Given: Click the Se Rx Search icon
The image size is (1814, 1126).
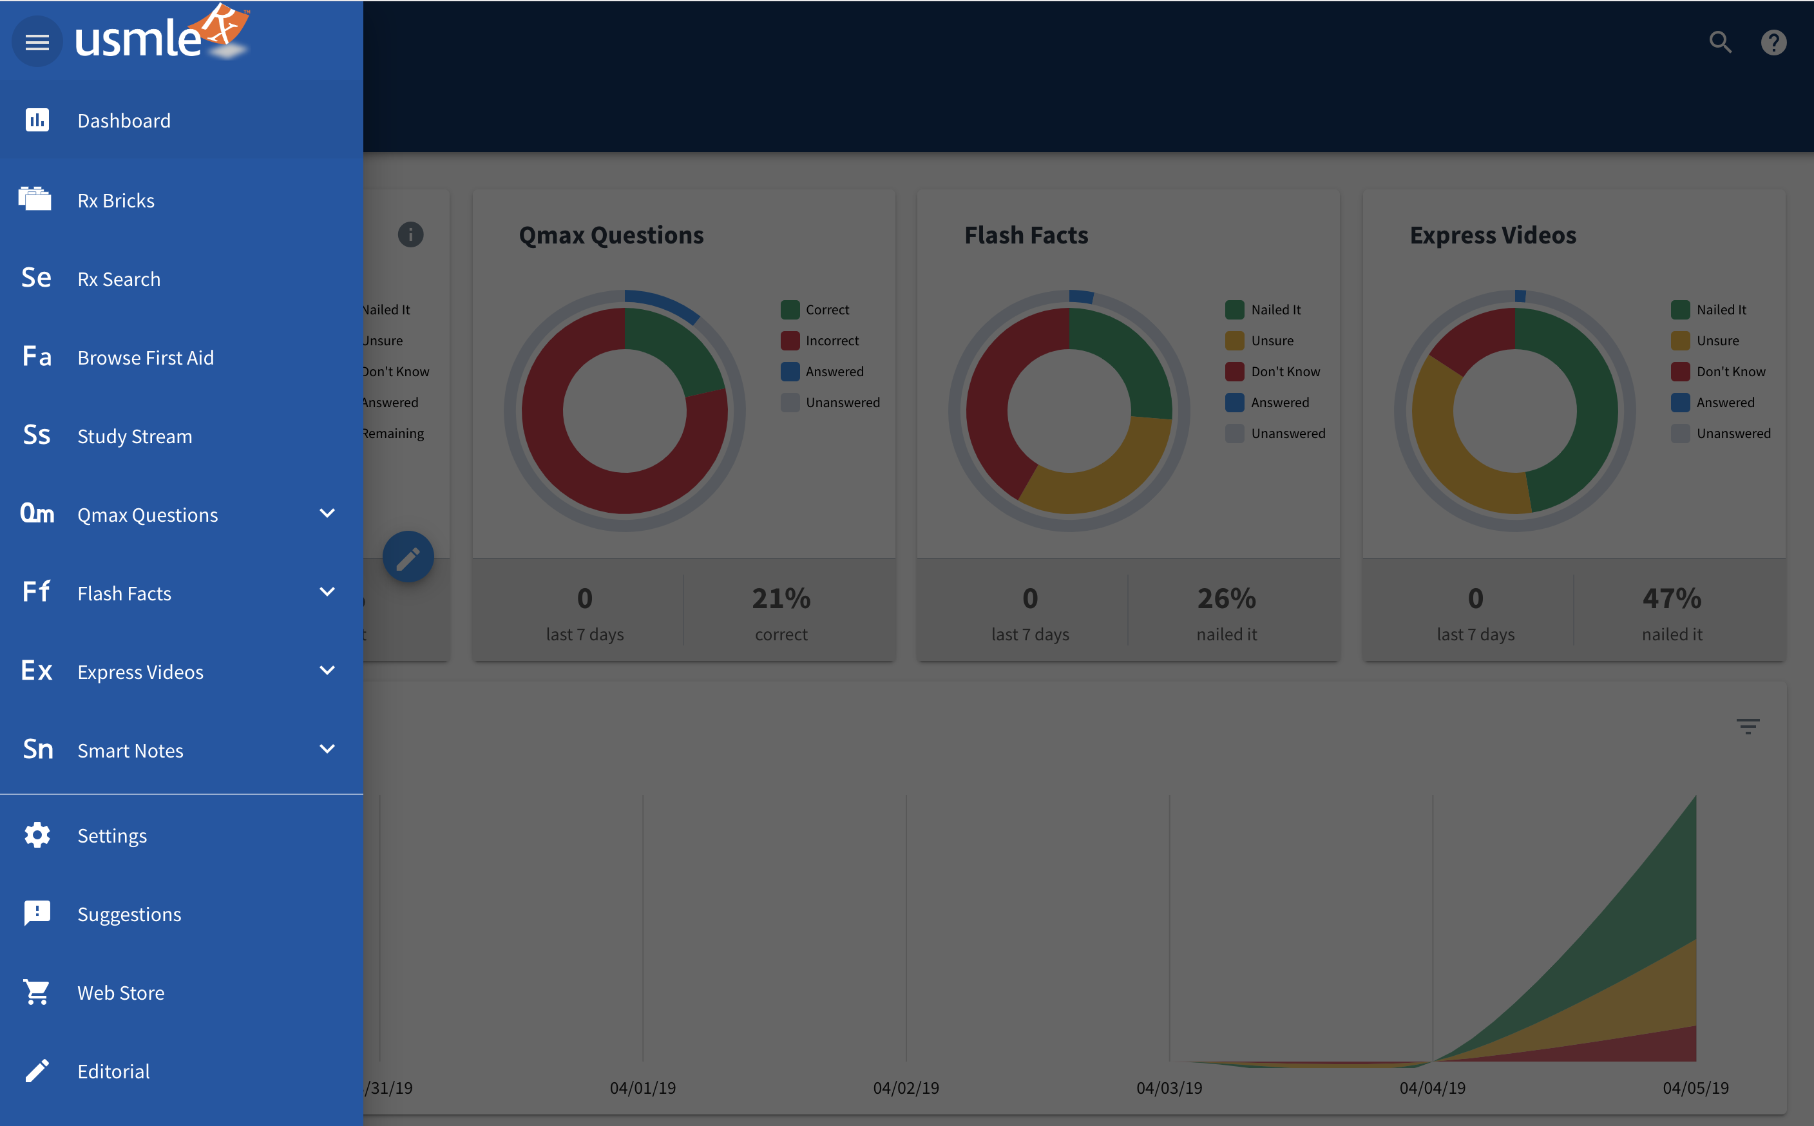Looking at the screenshot, I should [37, 278].
